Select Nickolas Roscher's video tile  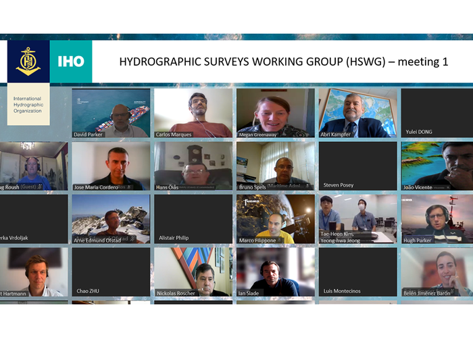[x=193, y=272]
